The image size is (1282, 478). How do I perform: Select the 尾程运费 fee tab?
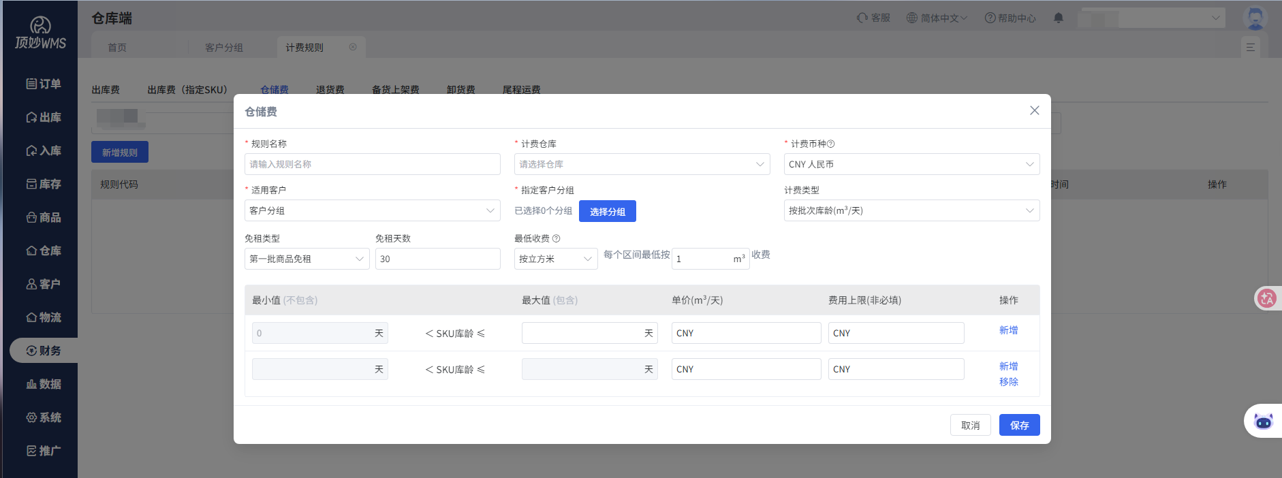pyautogui.click(x=522, y=89)
